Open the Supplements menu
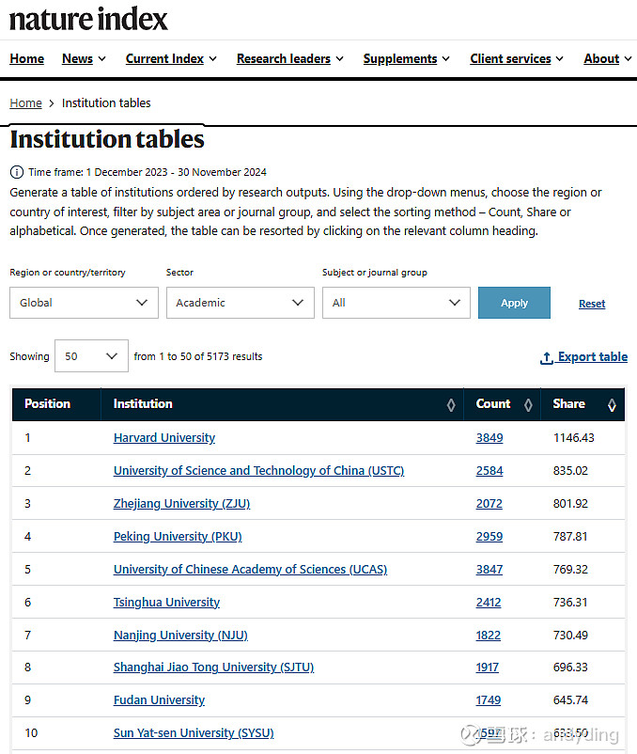 point(407,58)
